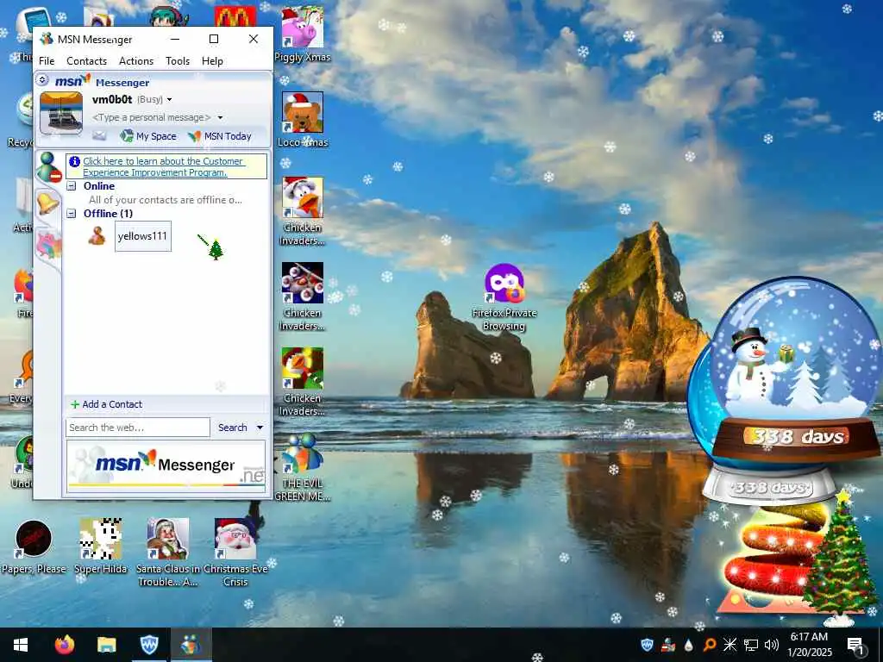Open the Loco Xmas desktop shortcut
The image size is (883, 662).
pyautogui.click(x=303, y=119)
